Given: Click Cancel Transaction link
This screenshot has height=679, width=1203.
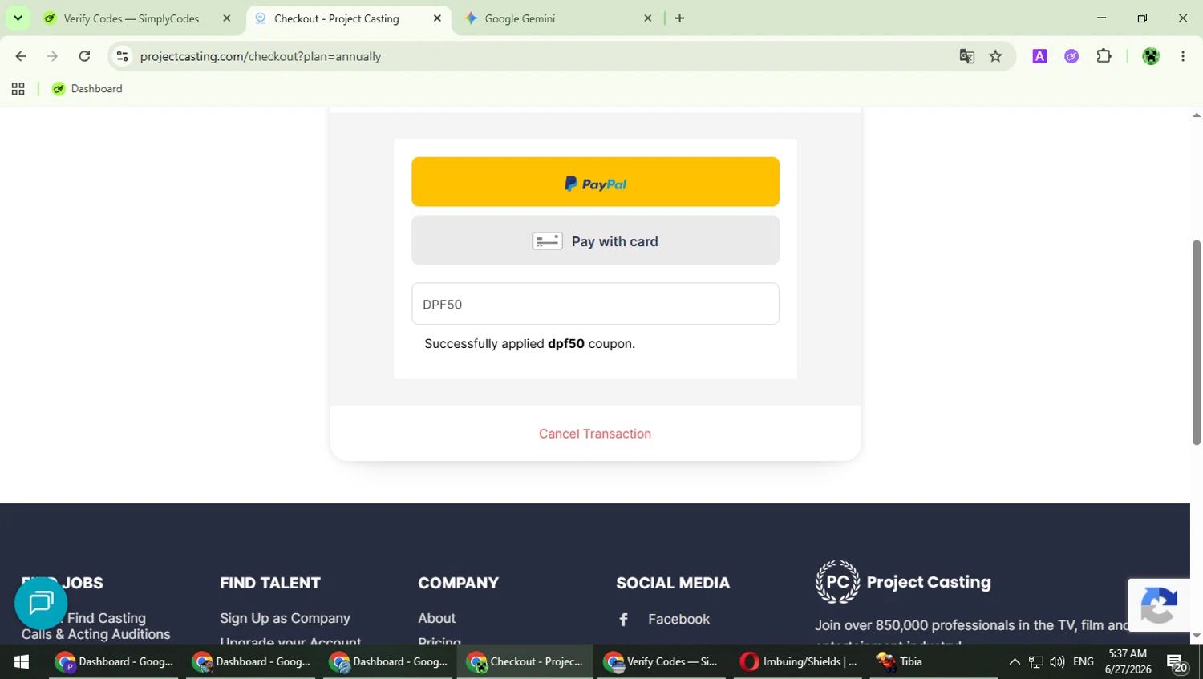Looking at the screenshot, I should coord(595,434).
